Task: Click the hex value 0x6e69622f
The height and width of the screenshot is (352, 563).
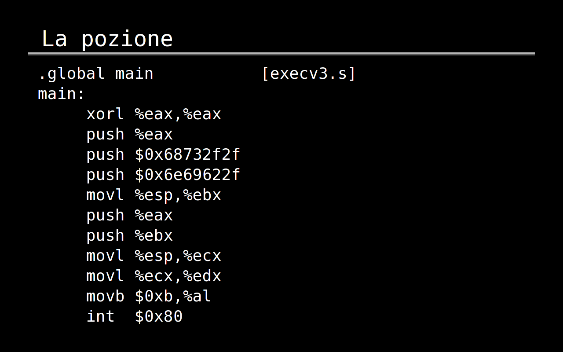Action: coord(192,175)
